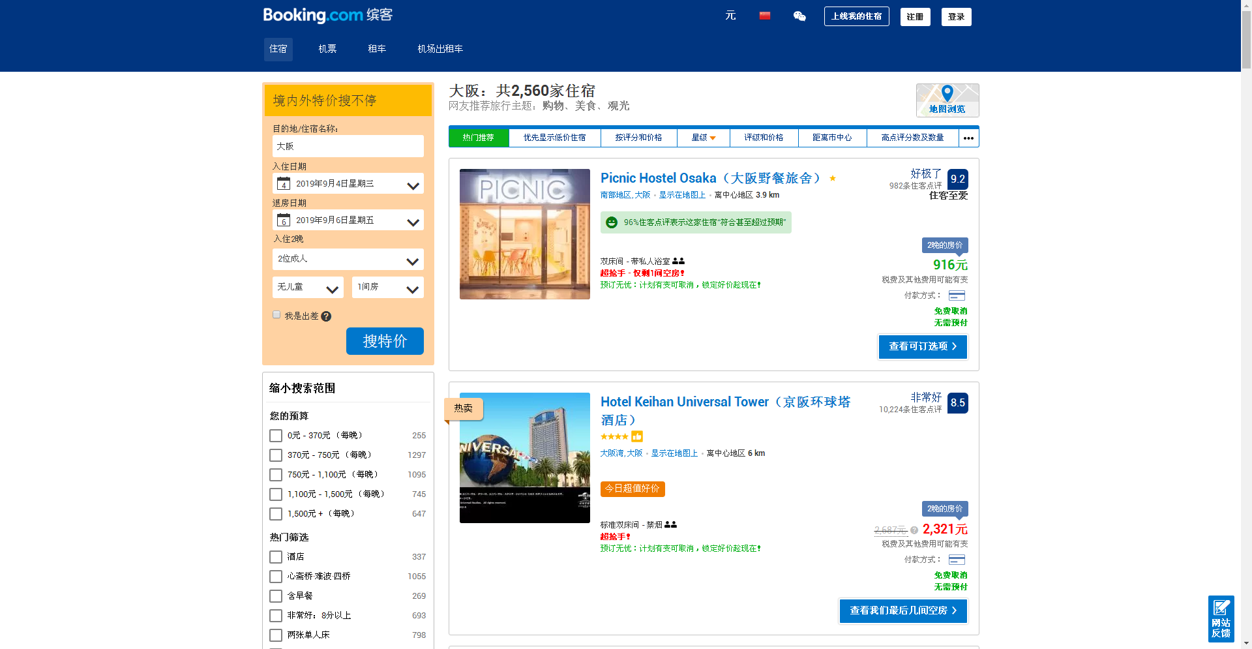
Task: Click the check-out date calendar icon
Action: point(284,220)
